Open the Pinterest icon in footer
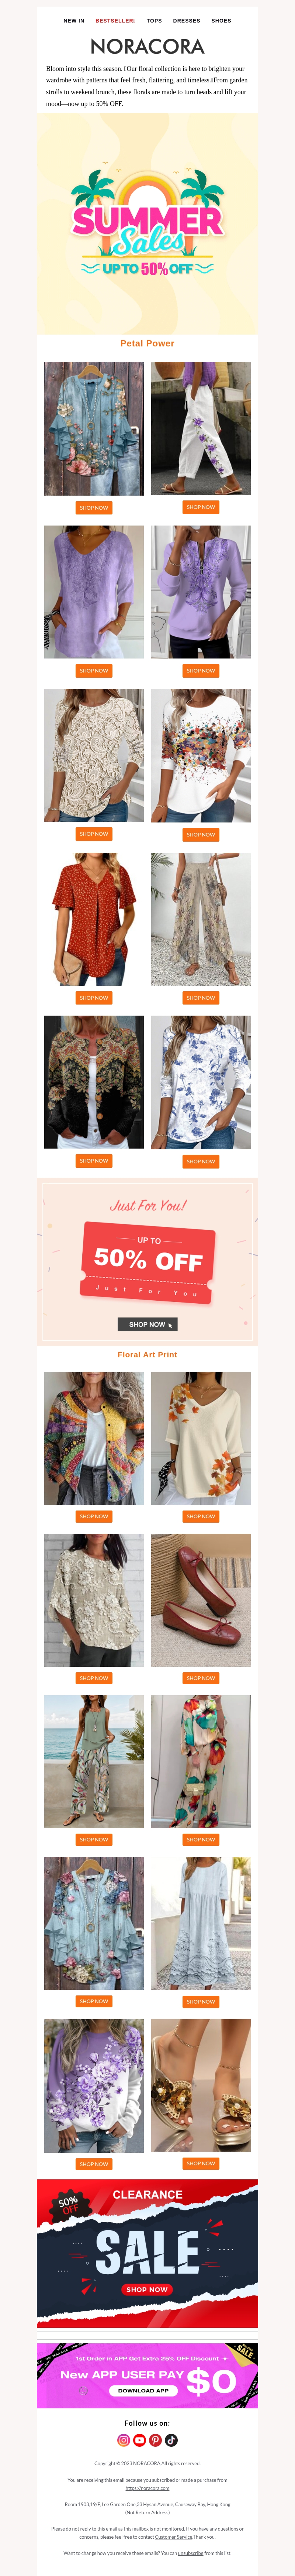 tap(155, 2440)
